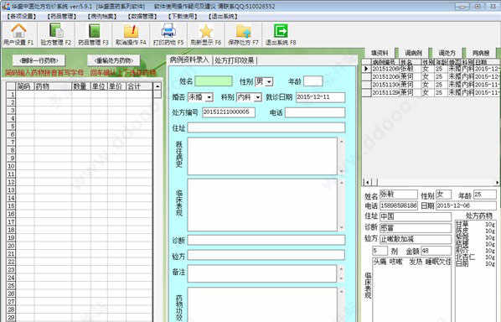Click the patient list horizontal scroll left arrow
501x322 pixels.
click(368, 182)
